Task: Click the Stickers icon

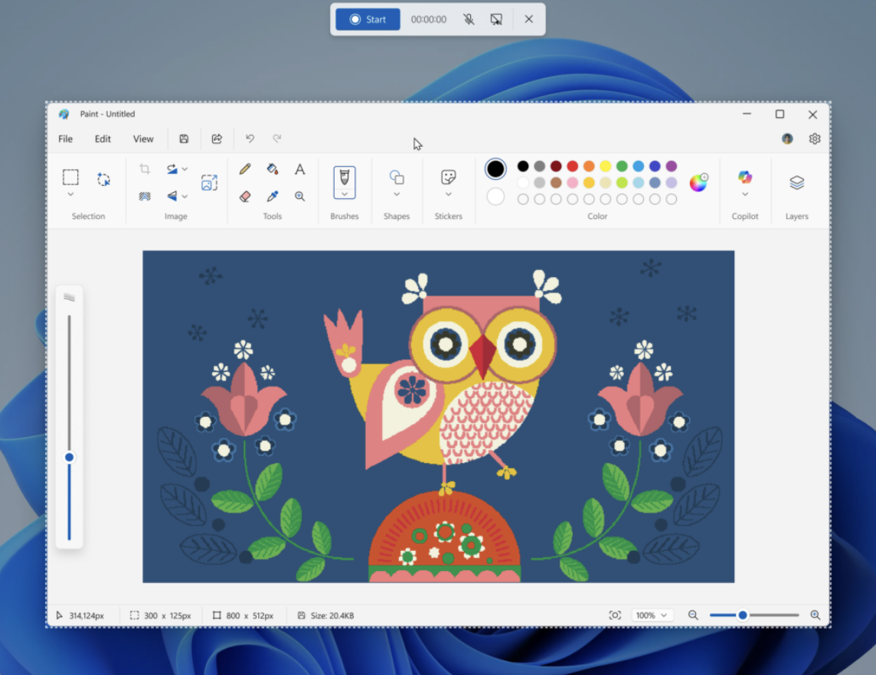Action: click(x=449, y=177)
